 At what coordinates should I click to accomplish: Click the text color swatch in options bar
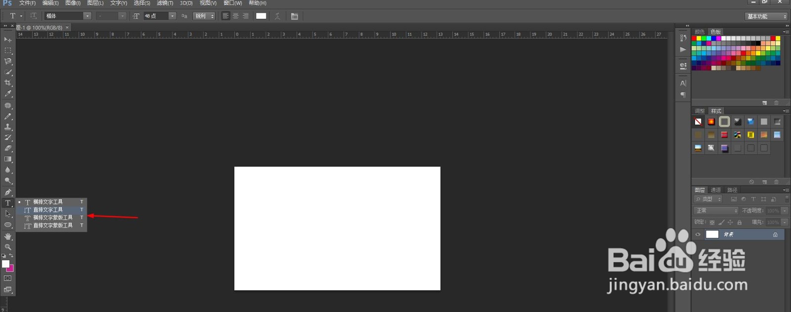[261, 16]
